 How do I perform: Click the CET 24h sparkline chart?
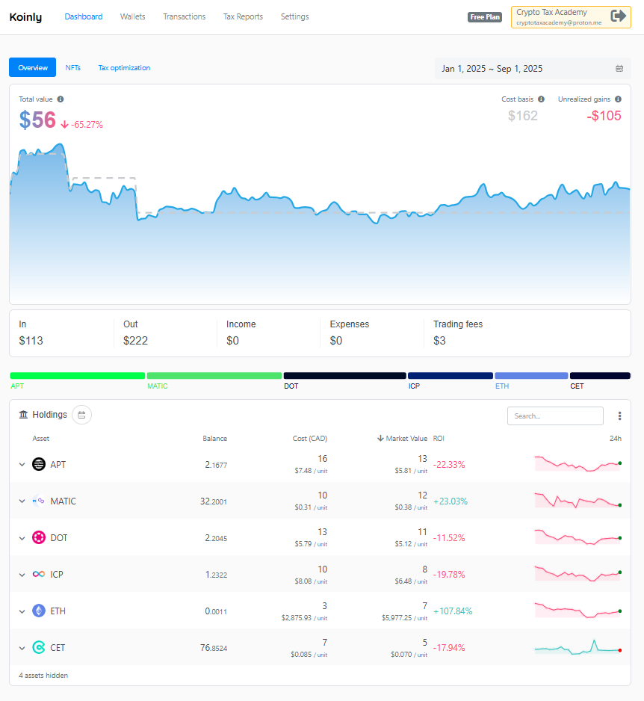[578, 647]
